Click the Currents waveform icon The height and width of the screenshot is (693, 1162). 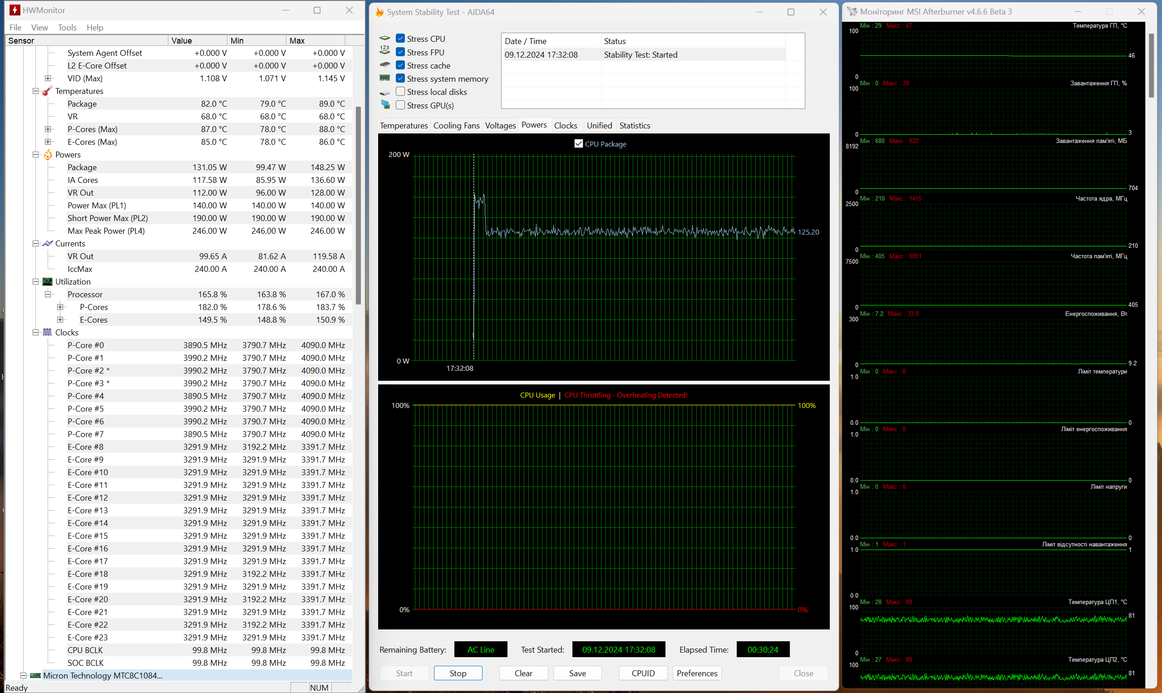pos(47,243)
